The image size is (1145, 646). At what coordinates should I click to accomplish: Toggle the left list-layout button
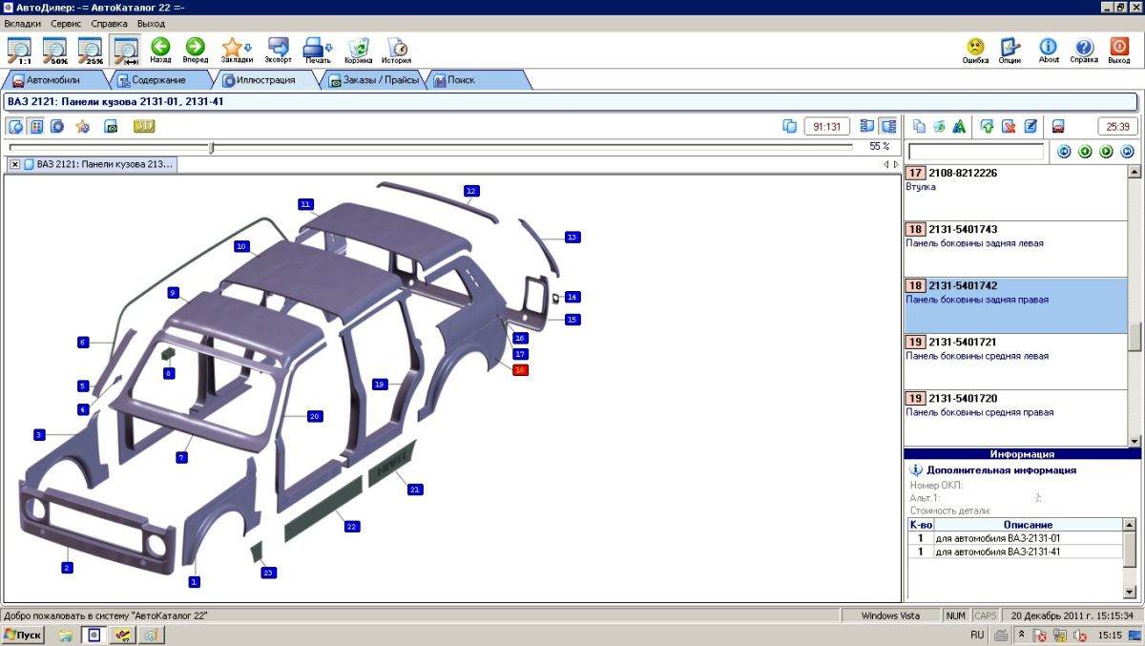(867, 126)
